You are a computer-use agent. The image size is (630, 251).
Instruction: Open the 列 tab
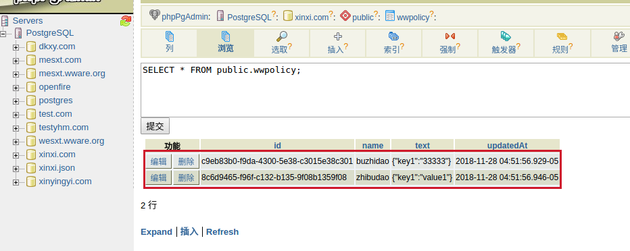(169, 43)
